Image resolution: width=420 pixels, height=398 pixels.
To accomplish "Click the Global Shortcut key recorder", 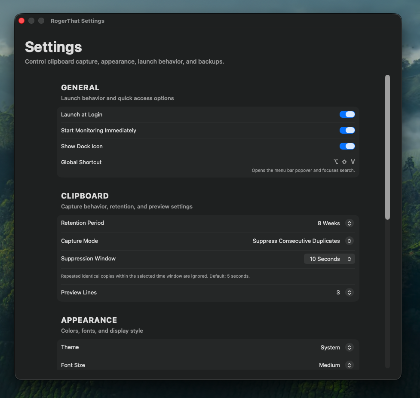I will [344, 162].
